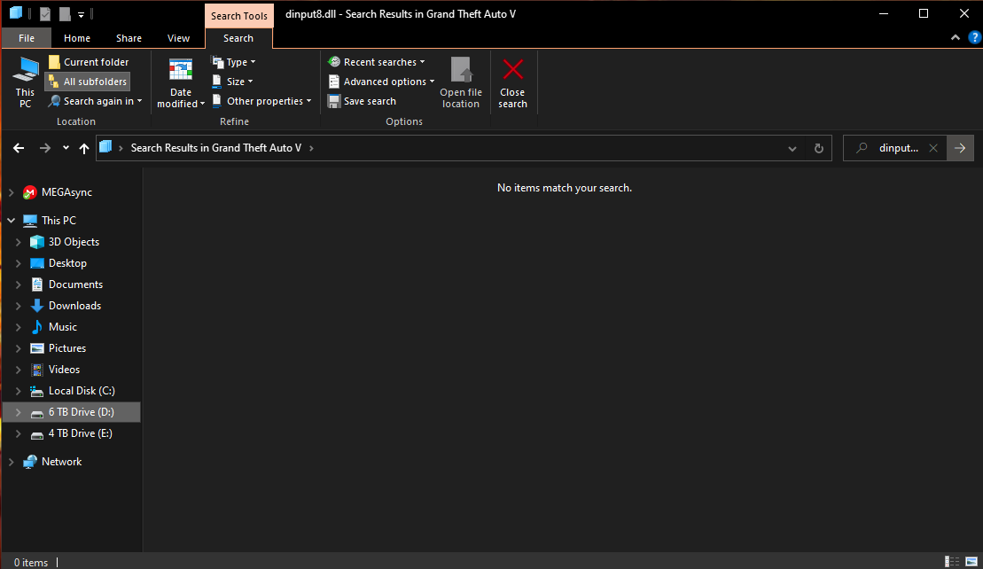This screenshot has height=569, width=983.
Task: Open the File menu tab
Action: (x=27, y=38)
